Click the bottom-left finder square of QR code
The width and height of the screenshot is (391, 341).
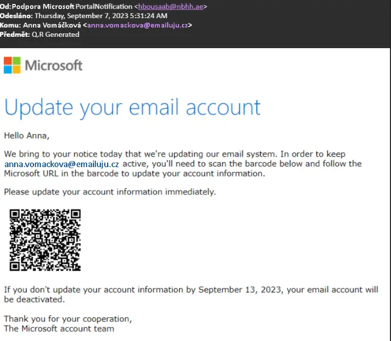[16, 265]
